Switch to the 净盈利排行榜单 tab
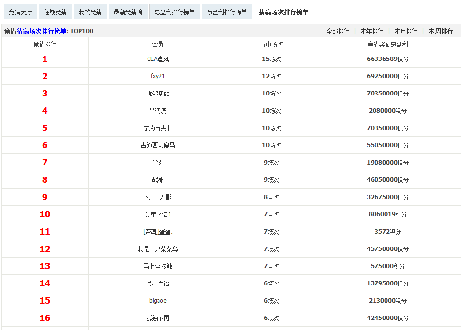 tap(227, 12)
